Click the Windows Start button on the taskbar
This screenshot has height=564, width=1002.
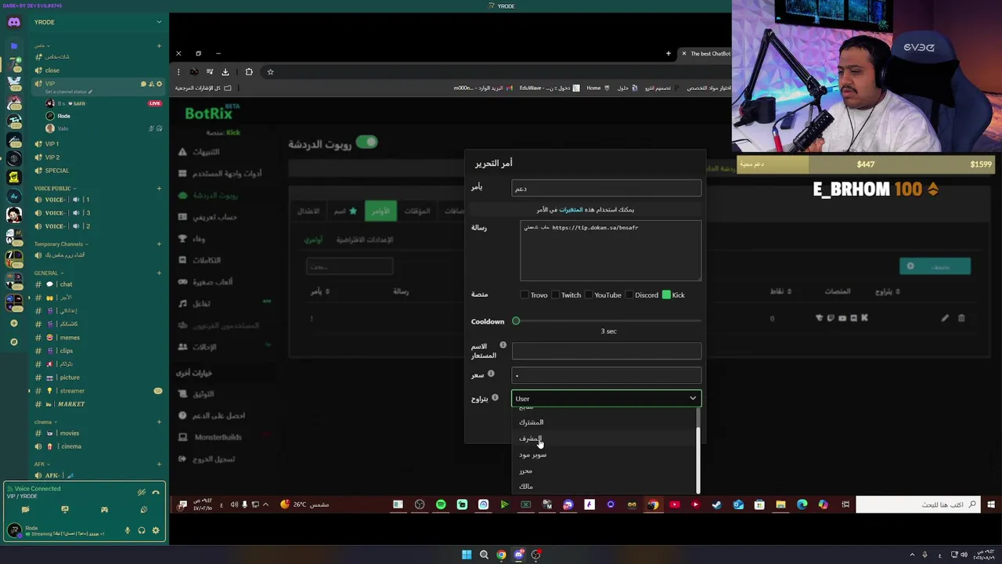click(x=467, y=555)
